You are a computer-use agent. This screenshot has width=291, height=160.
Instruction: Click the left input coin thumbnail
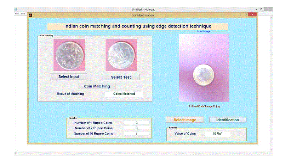coord(69,55)
